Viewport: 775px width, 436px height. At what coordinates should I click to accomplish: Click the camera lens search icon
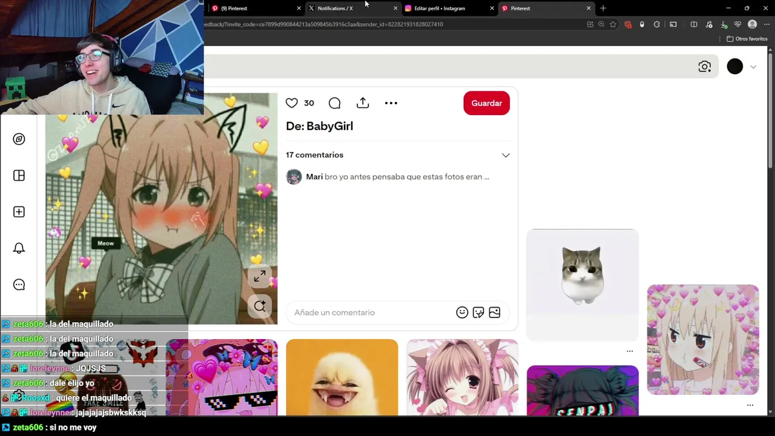pos(704,67)
